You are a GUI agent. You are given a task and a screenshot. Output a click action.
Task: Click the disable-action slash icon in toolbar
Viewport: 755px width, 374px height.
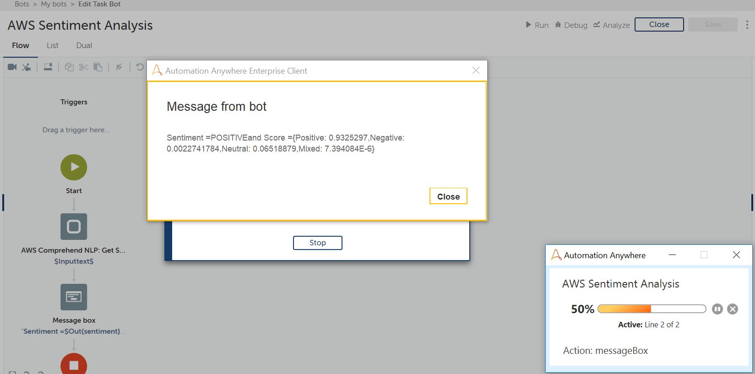[119, 67]
